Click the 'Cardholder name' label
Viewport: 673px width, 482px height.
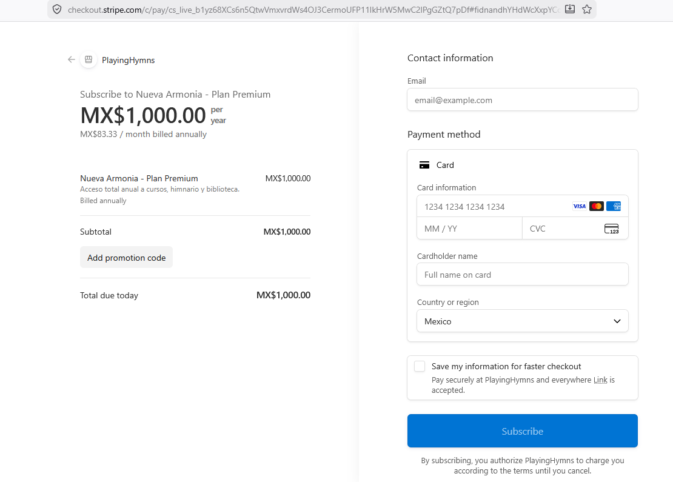click(x=447, y=256)
